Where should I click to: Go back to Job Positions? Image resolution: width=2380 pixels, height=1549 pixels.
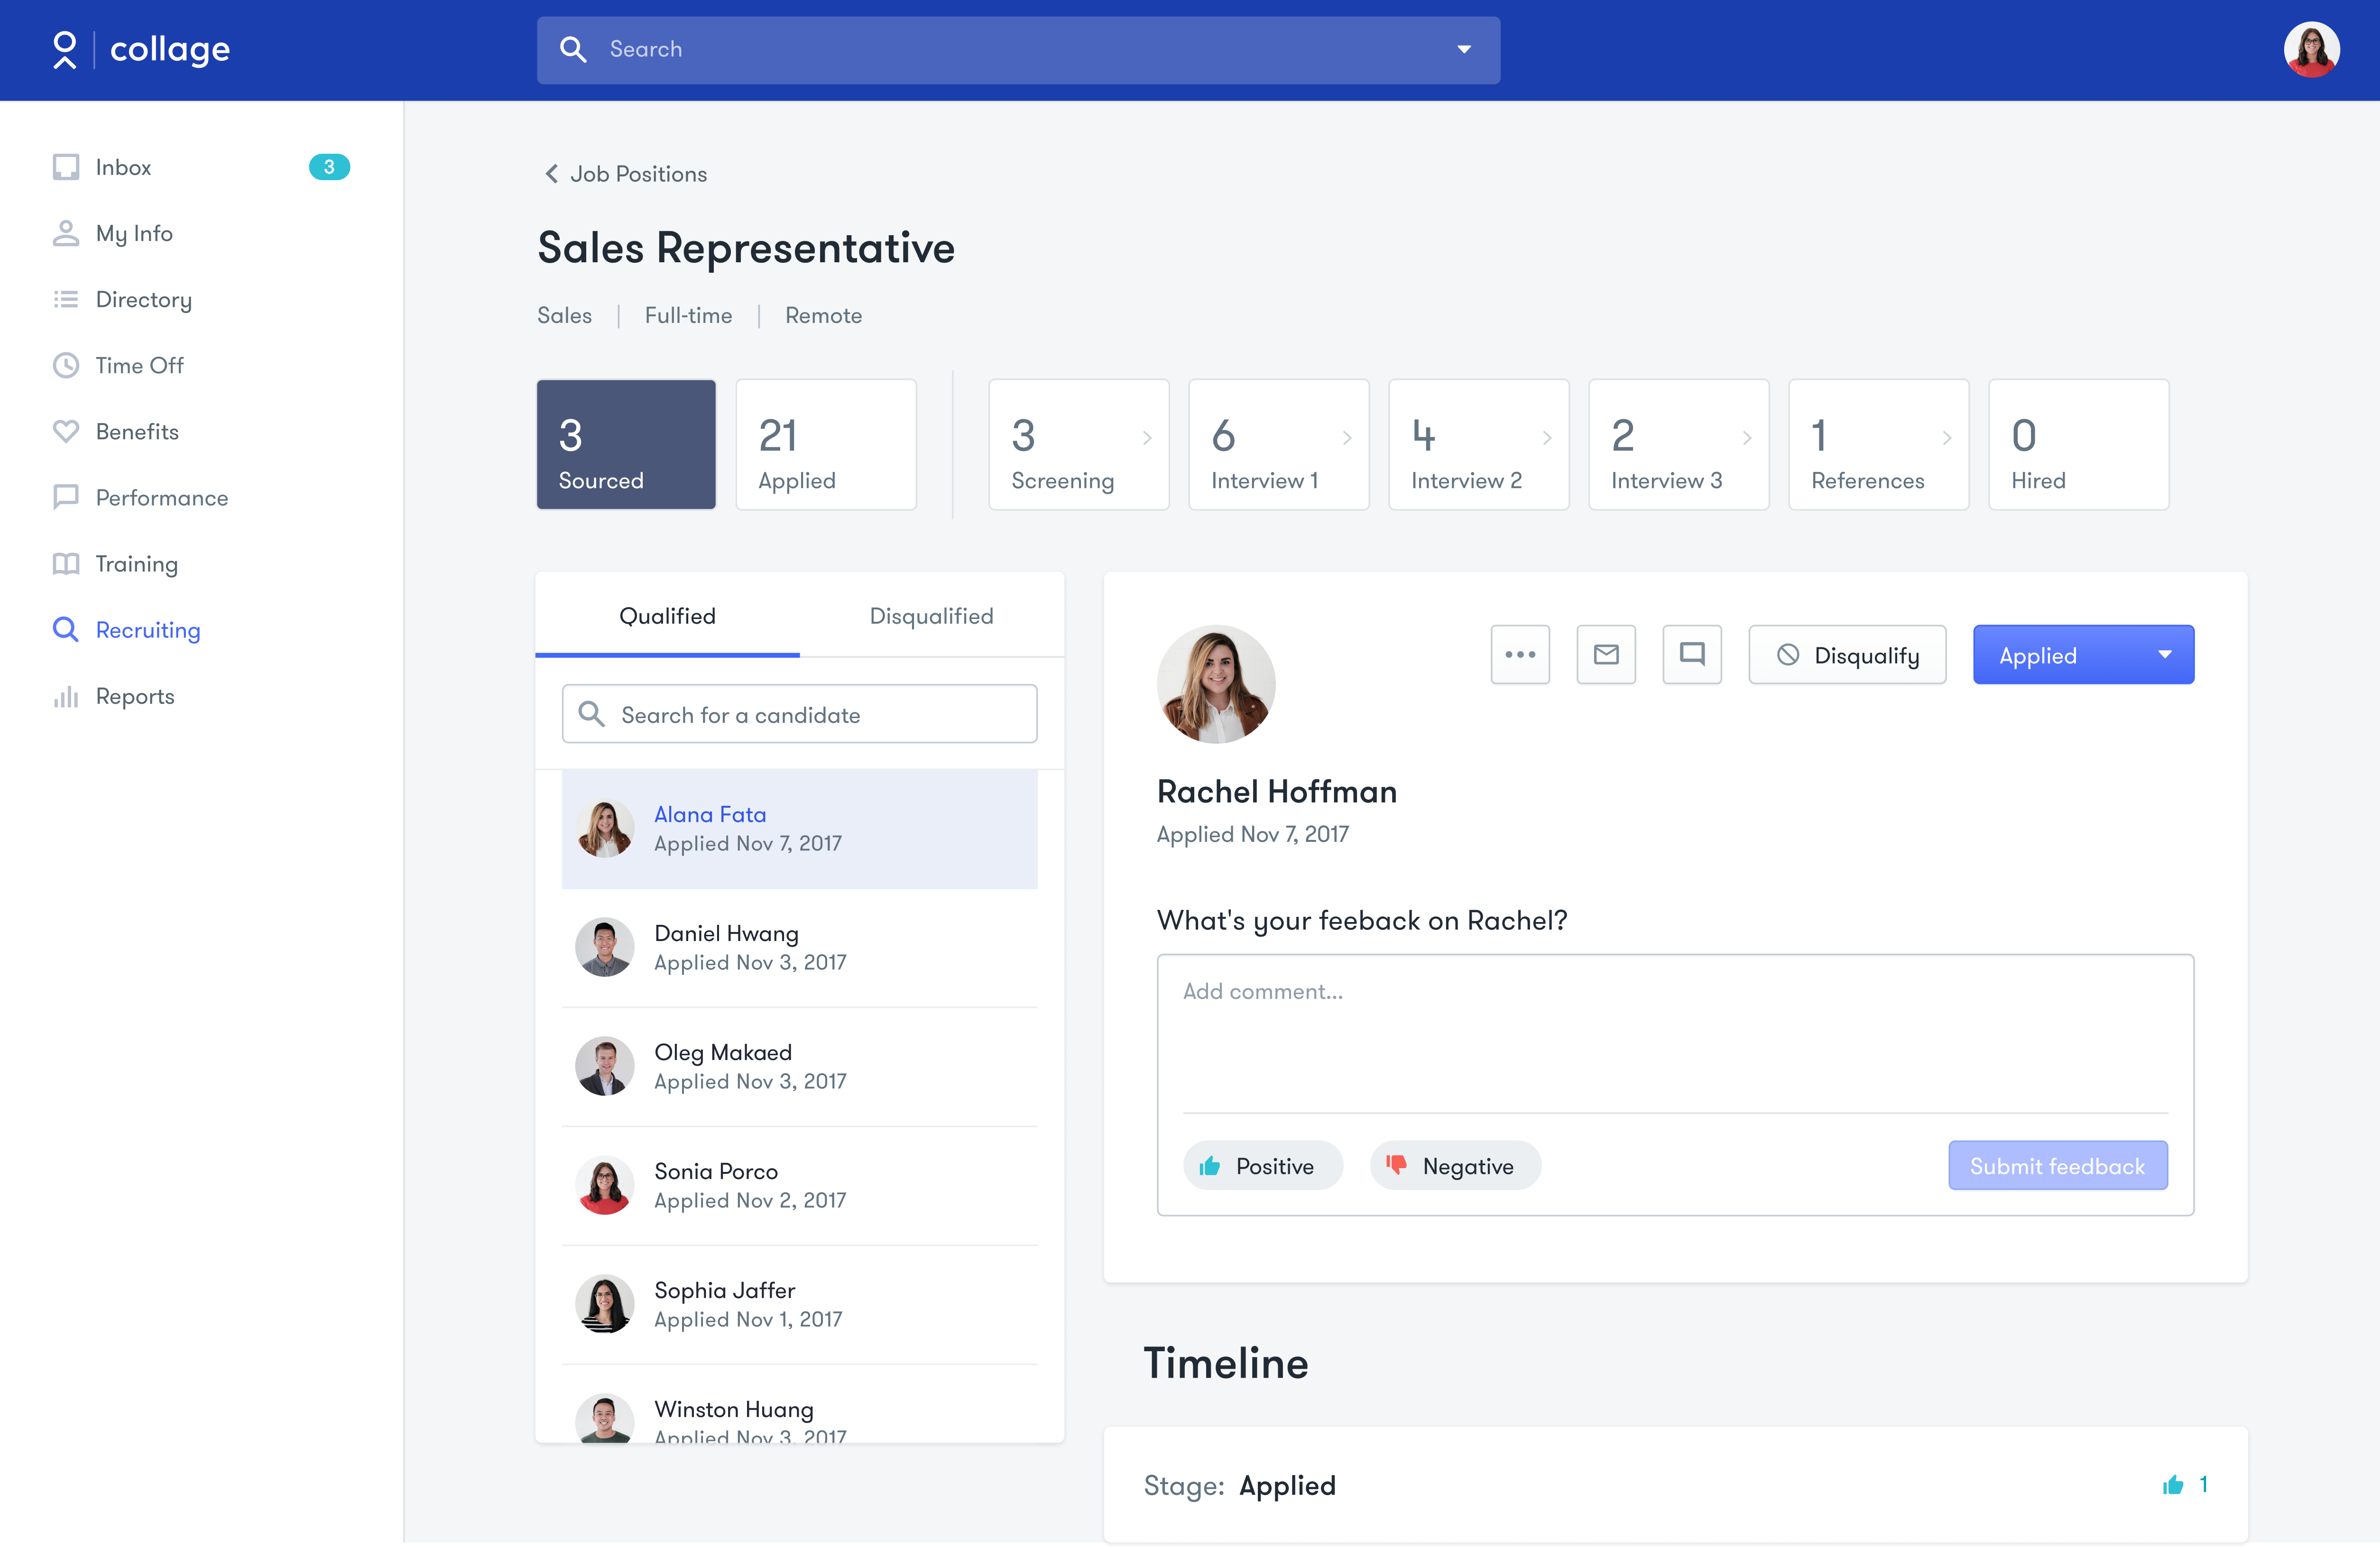pos(626,174)
